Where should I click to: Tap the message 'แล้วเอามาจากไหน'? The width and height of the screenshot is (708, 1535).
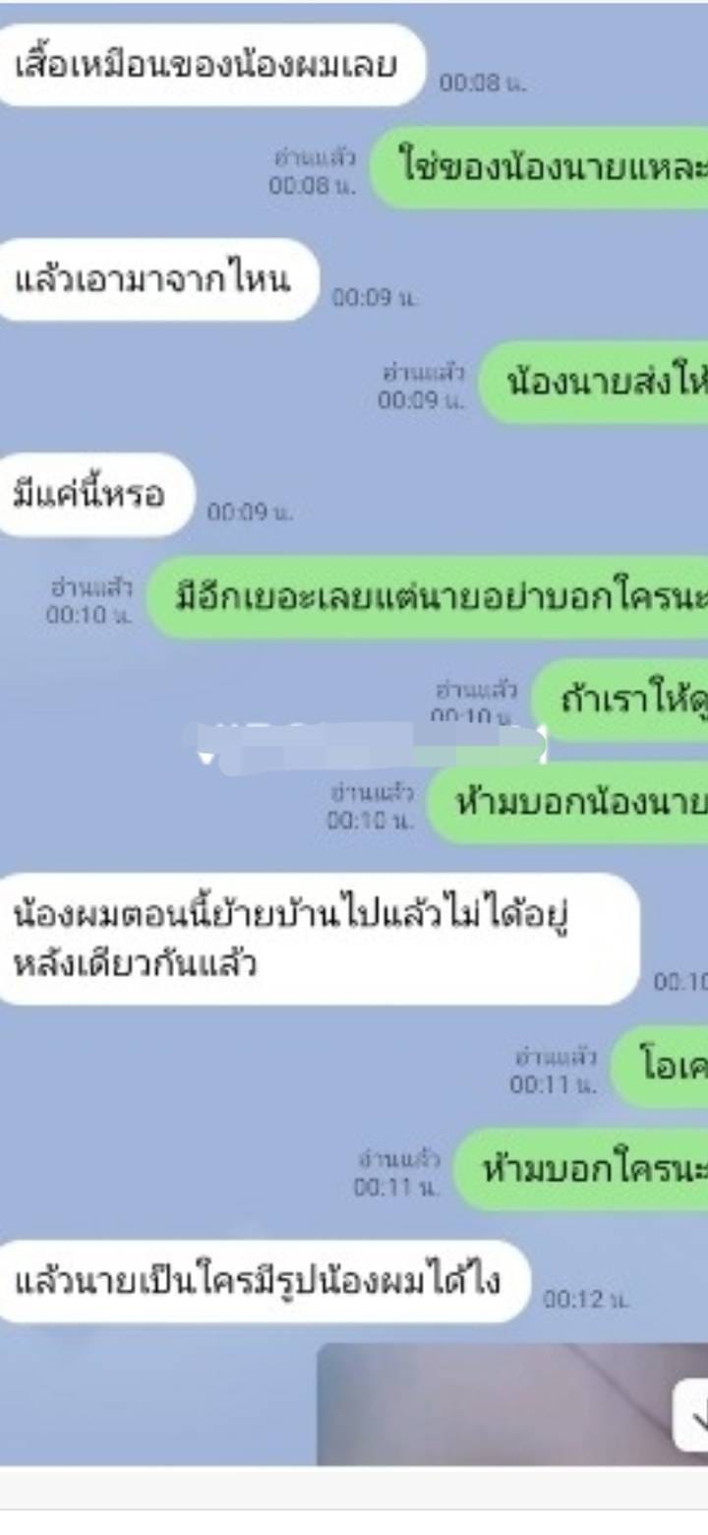[x=158, y=279]
